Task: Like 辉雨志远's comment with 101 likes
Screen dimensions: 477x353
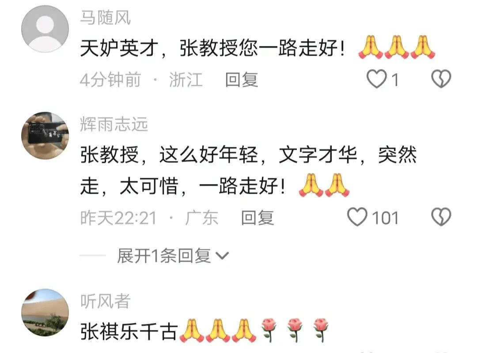Action: (x=357, y=217)
